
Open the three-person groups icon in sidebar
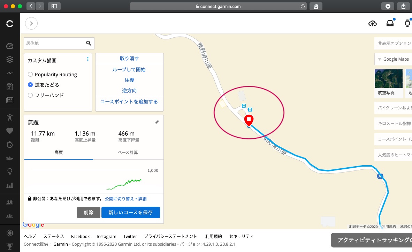[x=10, y=216]
